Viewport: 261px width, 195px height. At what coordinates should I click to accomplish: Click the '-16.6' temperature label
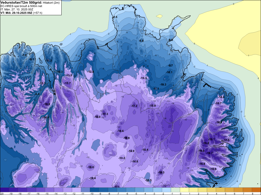coord(120,131)
